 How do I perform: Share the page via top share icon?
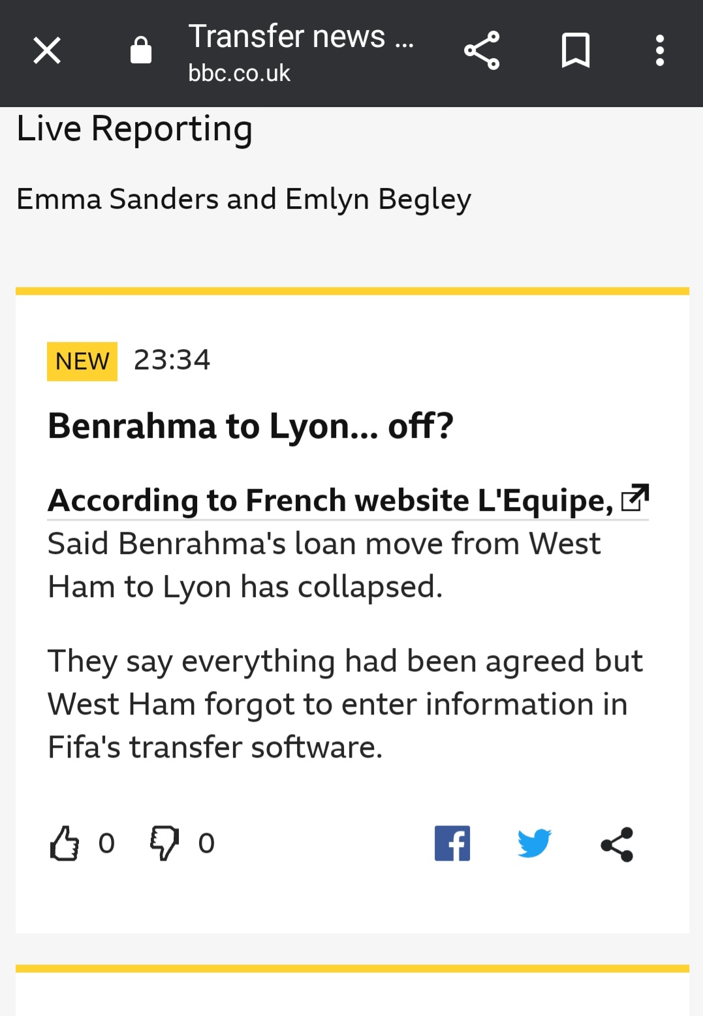482,50
